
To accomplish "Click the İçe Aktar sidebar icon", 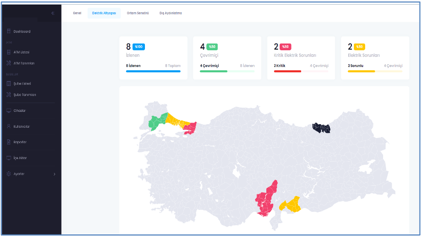I will 9,158.
